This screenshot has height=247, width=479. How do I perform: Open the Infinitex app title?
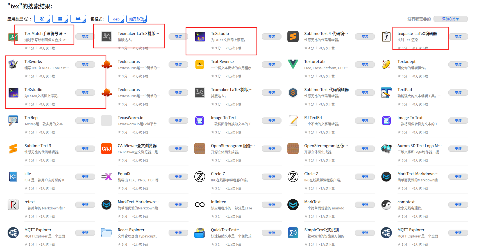pyautogui.click(x=218, y=202)
